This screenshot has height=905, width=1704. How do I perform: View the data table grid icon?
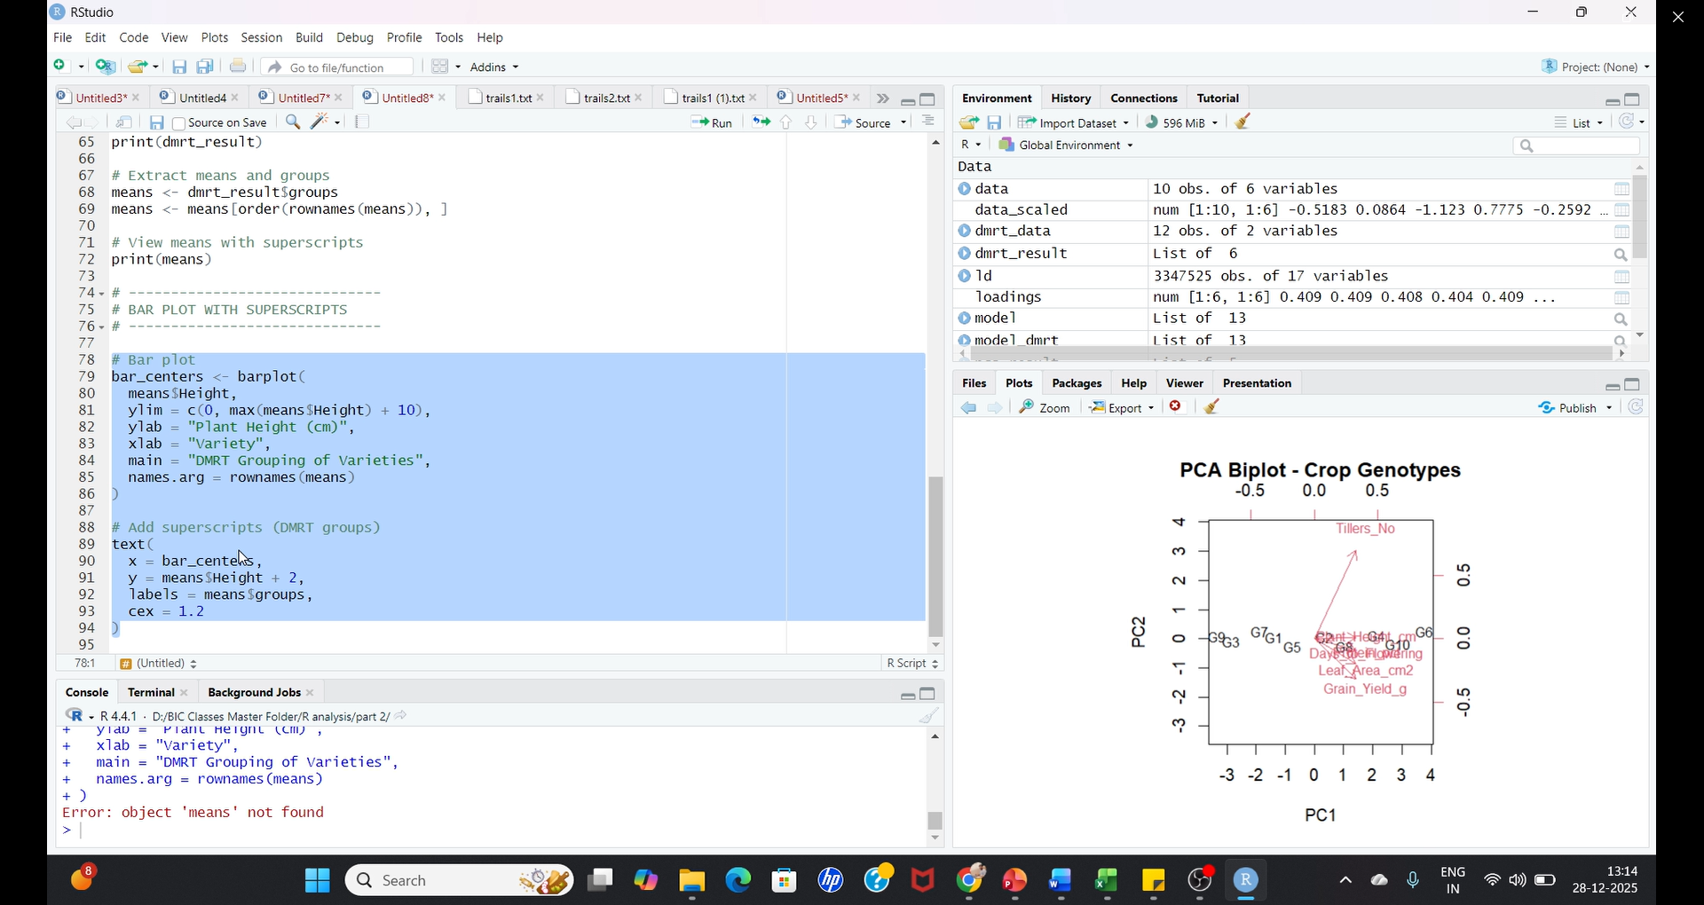[1621, 189]
